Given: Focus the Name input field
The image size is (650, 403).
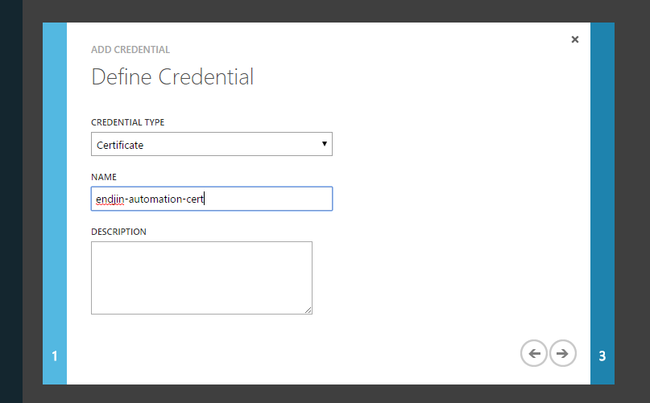Looking at the screenshot, I should pos(211,199).
